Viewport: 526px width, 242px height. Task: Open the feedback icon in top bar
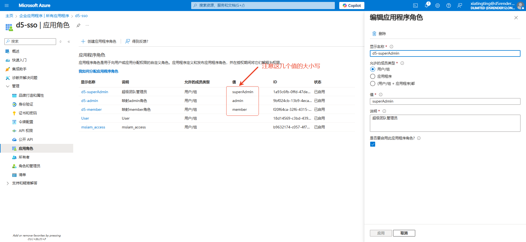(x=460, y=6)
